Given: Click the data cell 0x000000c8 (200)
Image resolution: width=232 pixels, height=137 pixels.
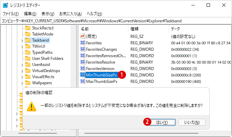Looking at the screenshot, I should click(186, 75).
